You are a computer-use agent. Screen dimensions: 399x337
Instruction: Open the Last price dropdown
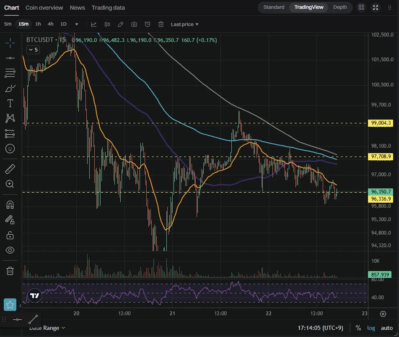pos(184,24)
